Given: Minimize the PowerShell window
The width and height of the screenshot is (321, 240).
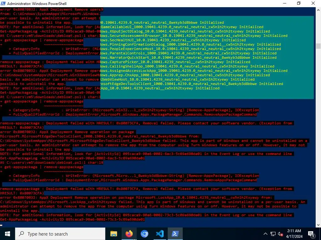Looking at the screenshot, I should (285, 3).
